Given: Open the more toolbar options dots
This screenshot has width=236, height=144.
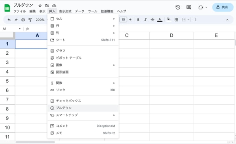Looking at the screenshot, I should [x=195, y=20].
